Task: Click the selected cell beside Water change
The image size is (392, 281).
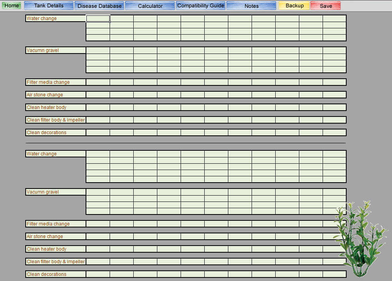Action: (x=97, y=18)
